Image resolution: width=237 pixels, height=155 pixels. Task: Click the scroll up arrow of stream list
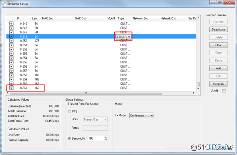coord(198,18)
